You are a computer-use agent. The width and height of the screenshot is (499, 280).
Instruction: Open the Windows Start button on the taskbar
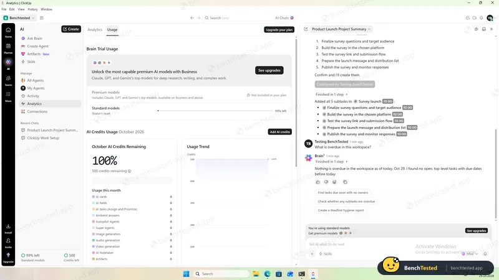click(186, 274)
